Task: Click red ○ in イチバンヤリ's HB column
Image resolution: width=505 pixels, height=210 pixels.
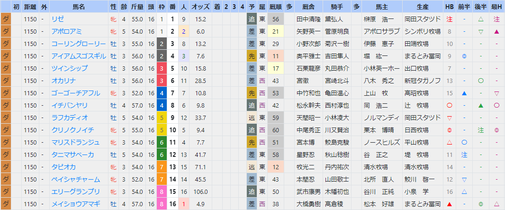Action: 449,105
